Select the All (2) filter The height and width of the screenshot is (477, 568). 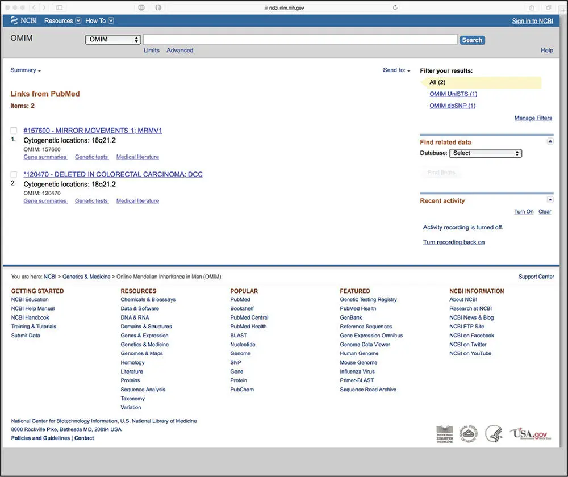point(437,82)
